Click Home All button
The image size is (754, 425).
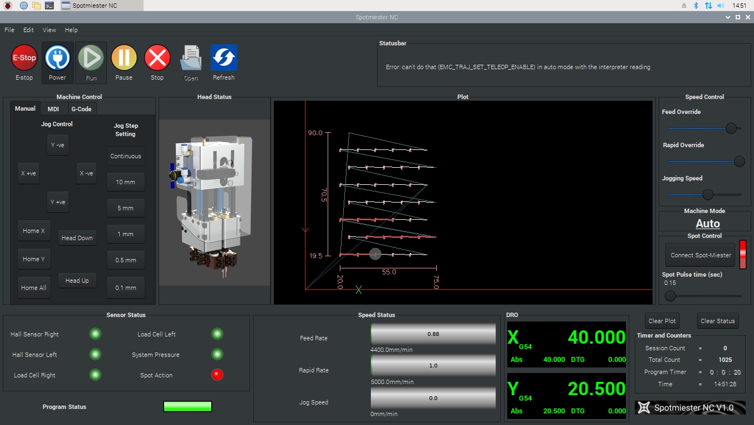tap(34, 288)
